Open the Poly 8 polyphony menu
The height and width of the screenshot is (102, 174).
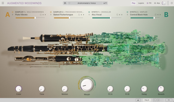147,100
